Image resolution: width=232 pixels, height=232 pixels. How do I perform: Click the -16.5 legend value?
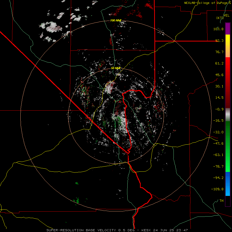(218, 121)
